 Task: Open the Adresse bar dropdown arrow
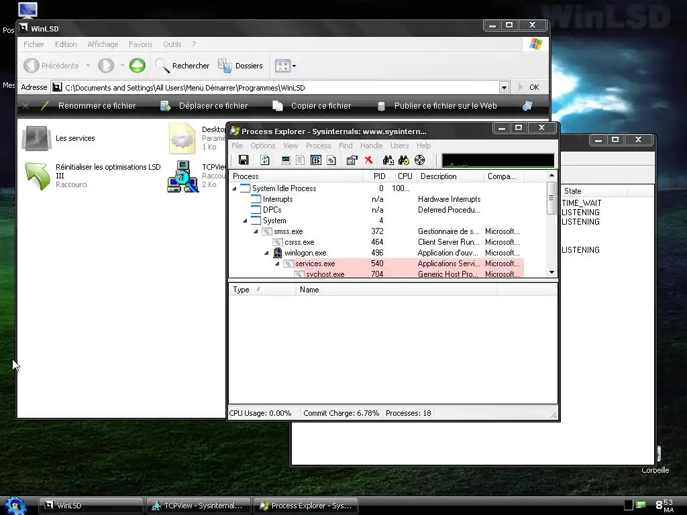(504, 88)
